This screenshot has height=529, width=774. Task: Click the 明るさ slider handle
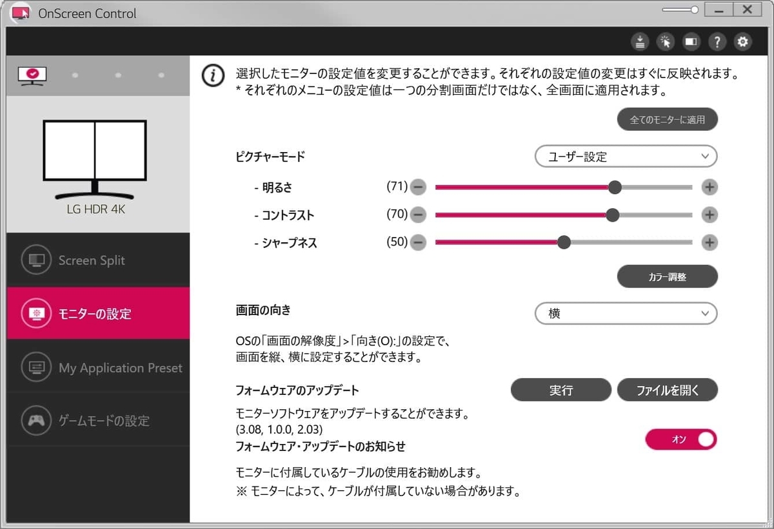tap(615, 188)
